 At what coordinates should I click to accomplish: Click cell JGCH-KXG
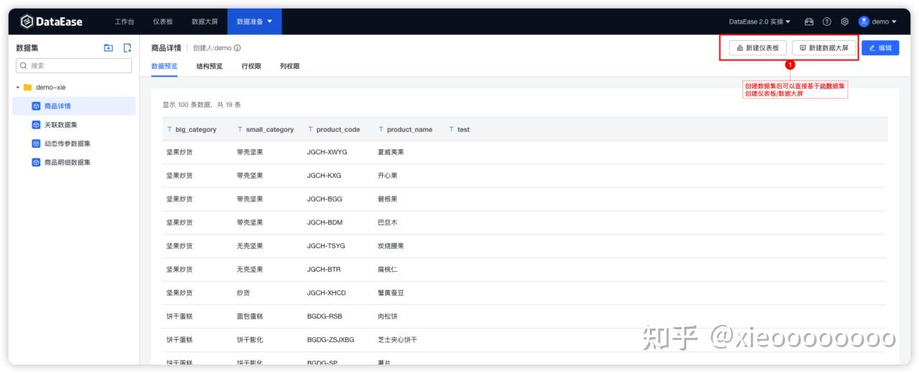pyautogui.click(x=325, y=176)
